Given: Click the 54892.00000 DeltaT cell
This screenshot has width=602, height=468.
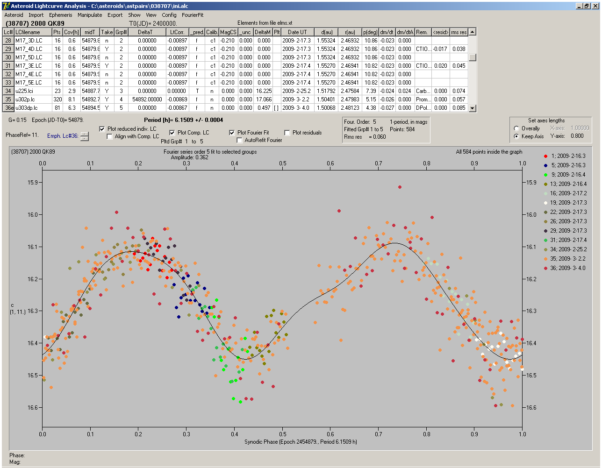Looking at the screenshot, I should click(147, 99).
